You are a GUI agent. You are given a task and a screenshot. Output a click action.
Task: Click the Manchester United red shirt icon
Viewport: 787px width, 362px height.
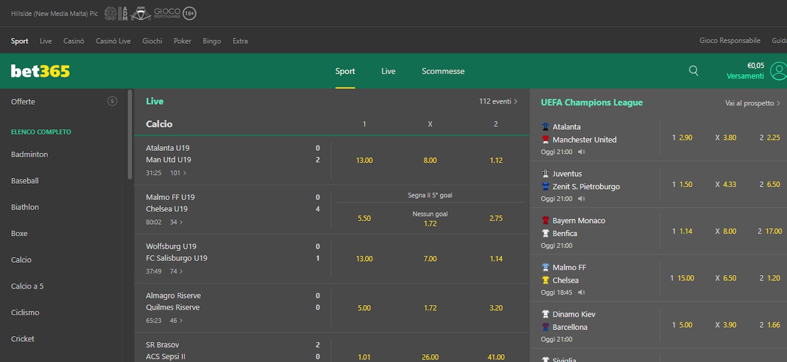(545, 139)
